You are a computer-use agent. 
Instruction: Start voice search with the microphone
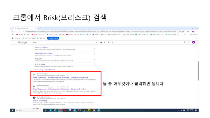click(x=105, y=42)
